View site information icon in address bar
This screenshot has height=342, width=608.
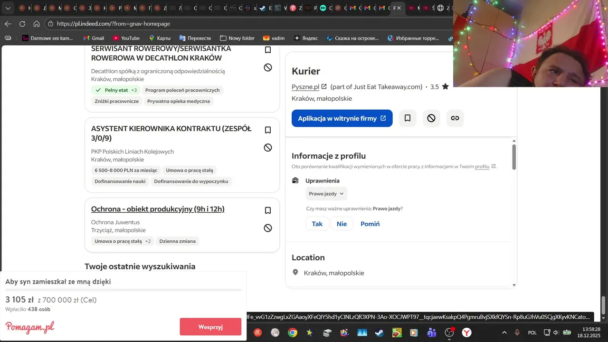50,24
